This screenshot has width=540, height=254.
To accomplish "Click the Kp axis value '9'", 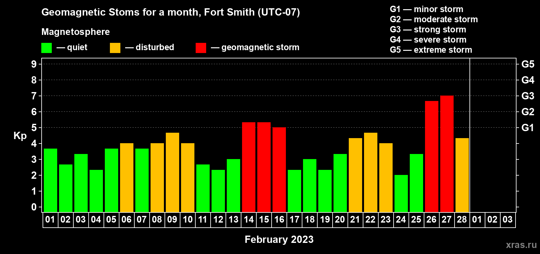I will click(x=34, y=64).
